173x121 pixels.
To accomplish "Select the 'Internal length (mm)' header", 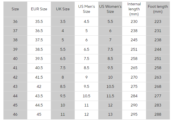I will click(134, 9).
